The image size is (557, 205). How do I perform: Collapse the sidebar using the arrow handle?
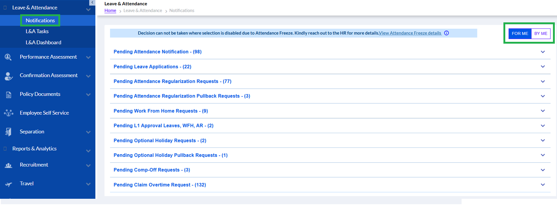[92, 2]
